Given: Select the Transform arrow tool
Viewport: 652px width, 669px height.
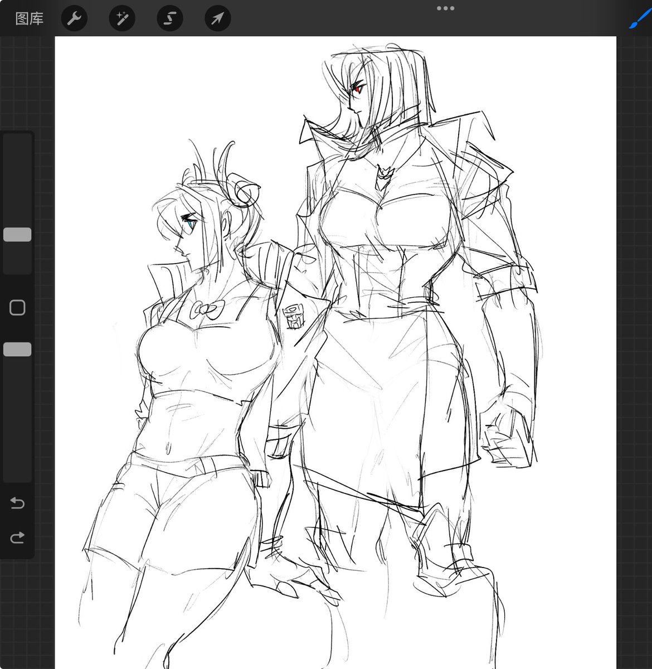Looking at the screenshot, I should tap(217, 18).
